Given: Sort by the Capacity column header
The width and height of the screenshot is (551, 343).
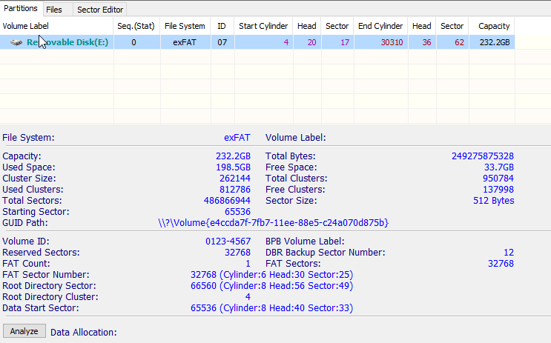Looking at the screenshot, I should pyautogui.click(x=493, y=26).
